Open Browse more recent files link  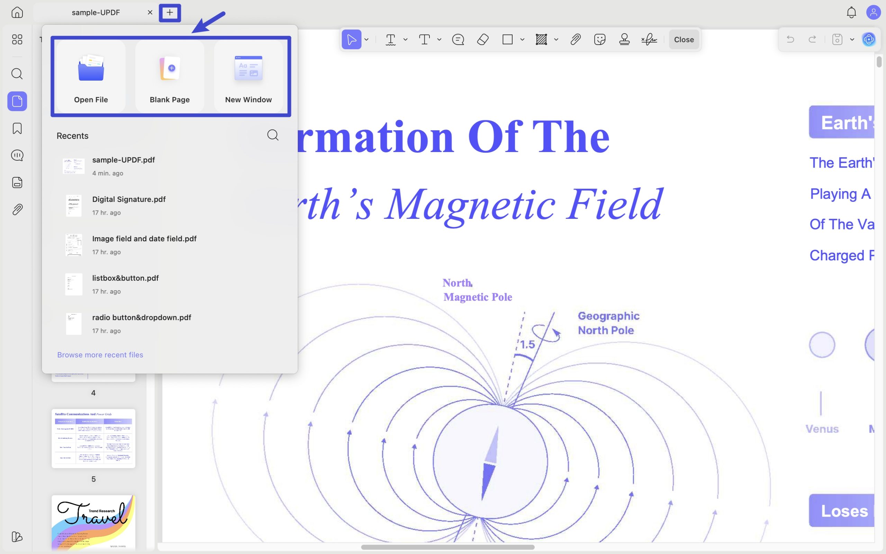[100, 355]
